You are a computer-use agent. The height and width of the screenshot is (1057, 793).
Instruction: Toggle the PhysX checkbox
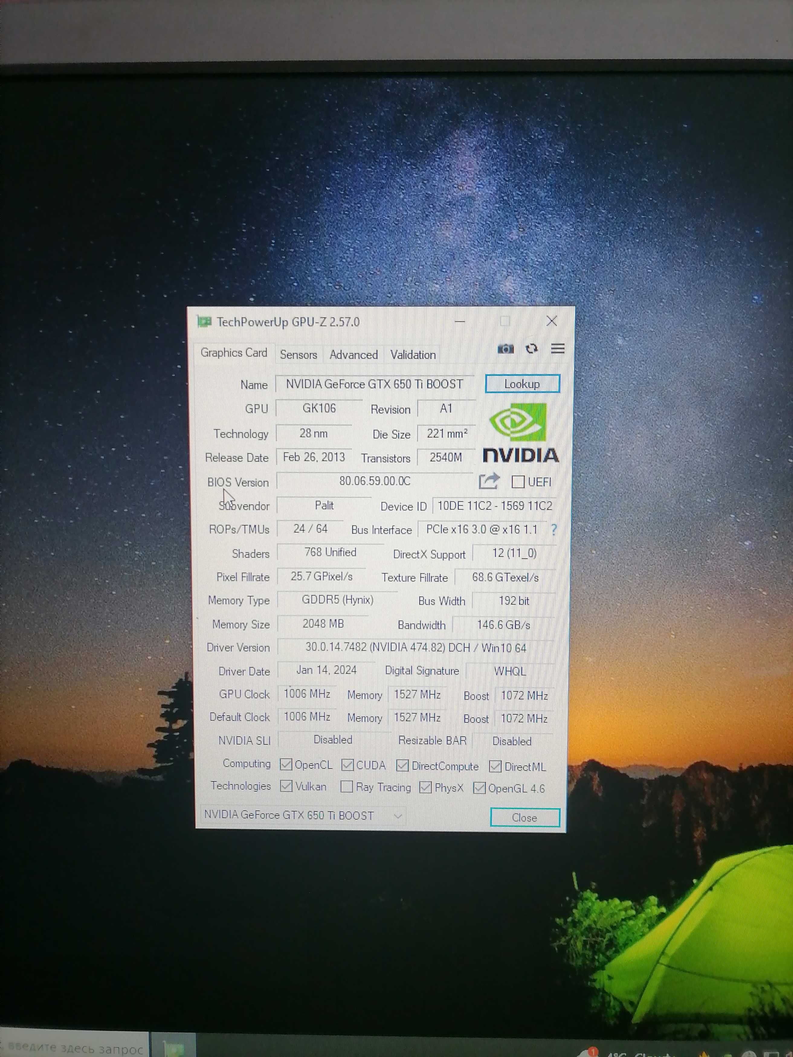[425, 787]
